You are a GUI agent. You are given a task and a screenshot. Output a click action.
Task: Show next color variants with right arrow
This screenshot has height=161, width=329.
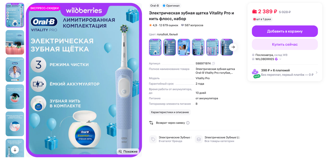tap(233, 47)
